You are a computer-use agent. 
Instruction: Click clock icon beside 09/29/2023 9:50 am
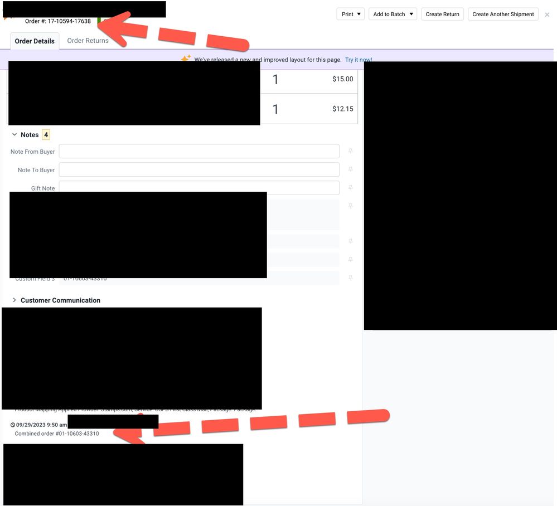pos(13,425)
